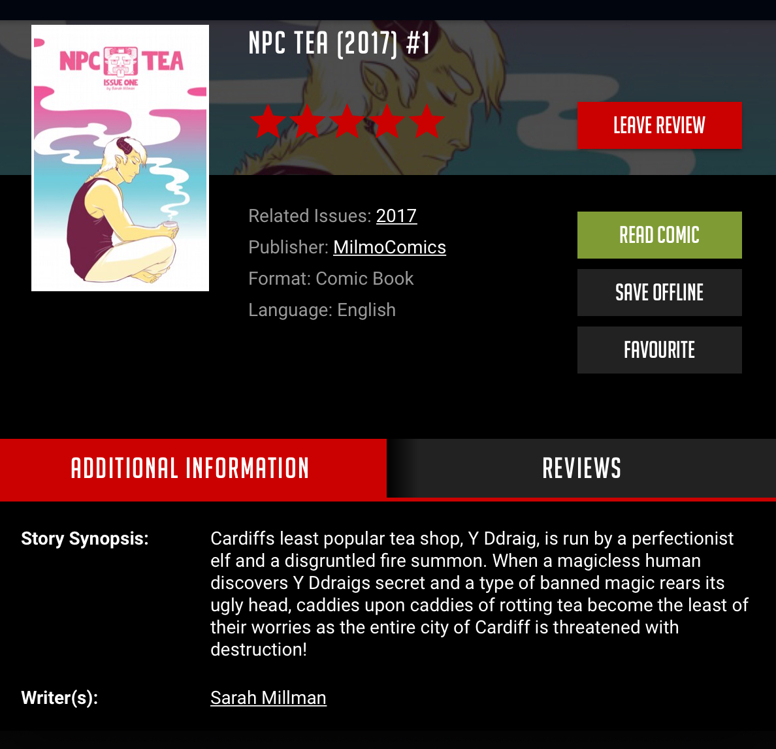The width and height of the screenshot is (776, 749).
Task: Click the second red rating star
Action: tap(308, 121)
